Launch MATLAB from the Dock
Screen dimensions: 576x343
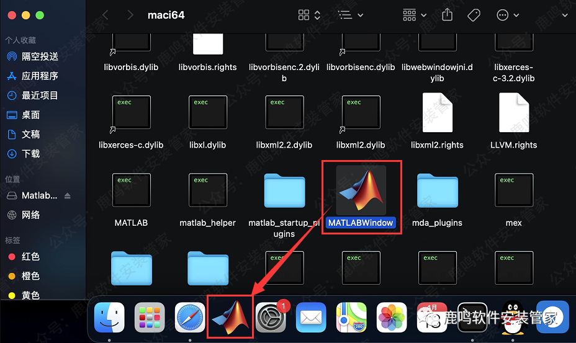[x=230, y=318]
